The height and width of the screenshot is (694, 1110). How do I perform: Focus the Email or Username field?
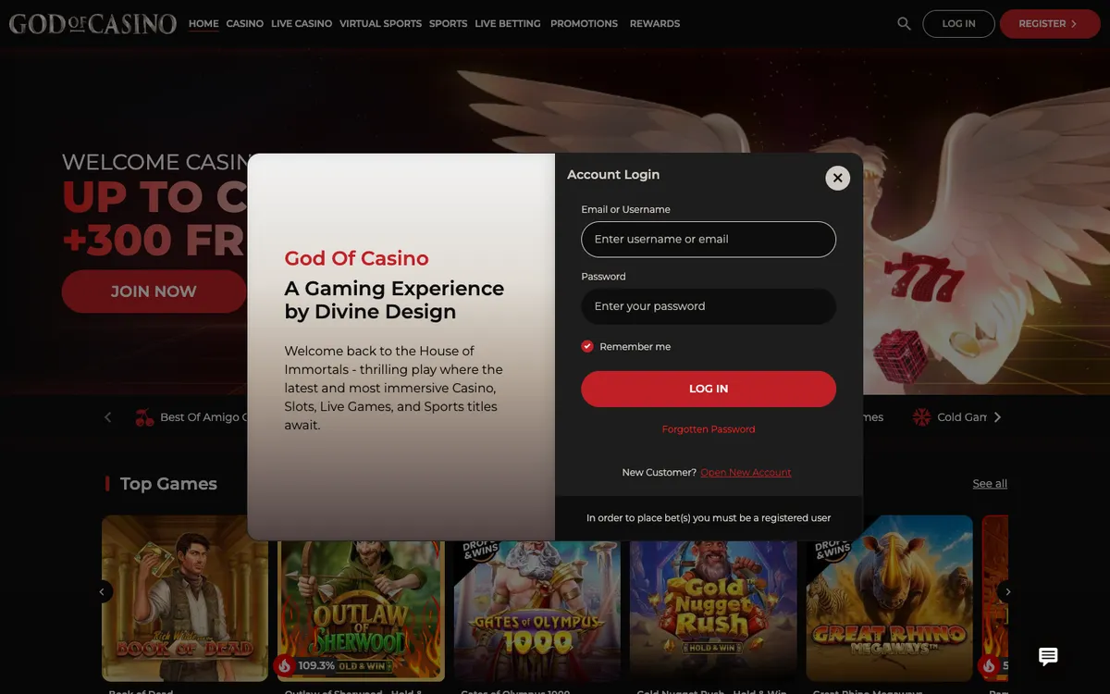coord(709,239)
